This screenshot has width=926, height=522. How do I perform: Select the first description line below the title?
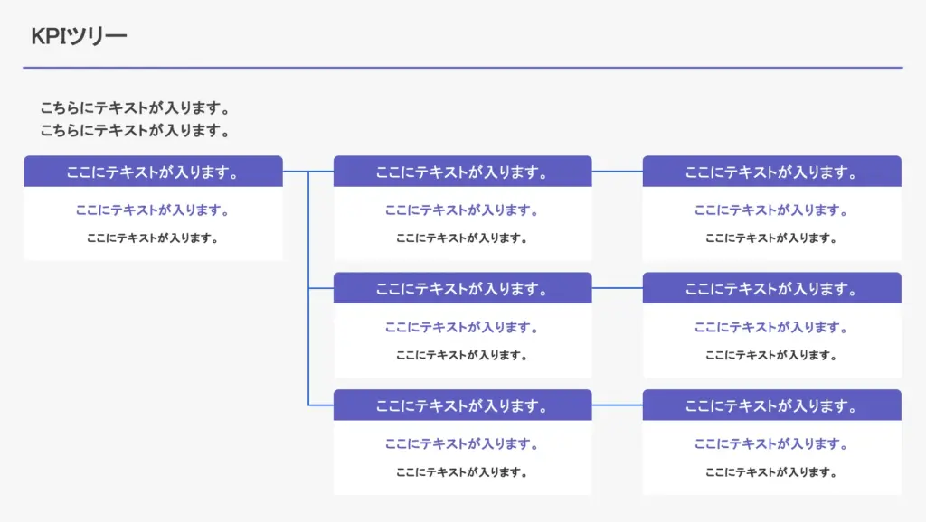pyautogui.click(x=135, y=108)
